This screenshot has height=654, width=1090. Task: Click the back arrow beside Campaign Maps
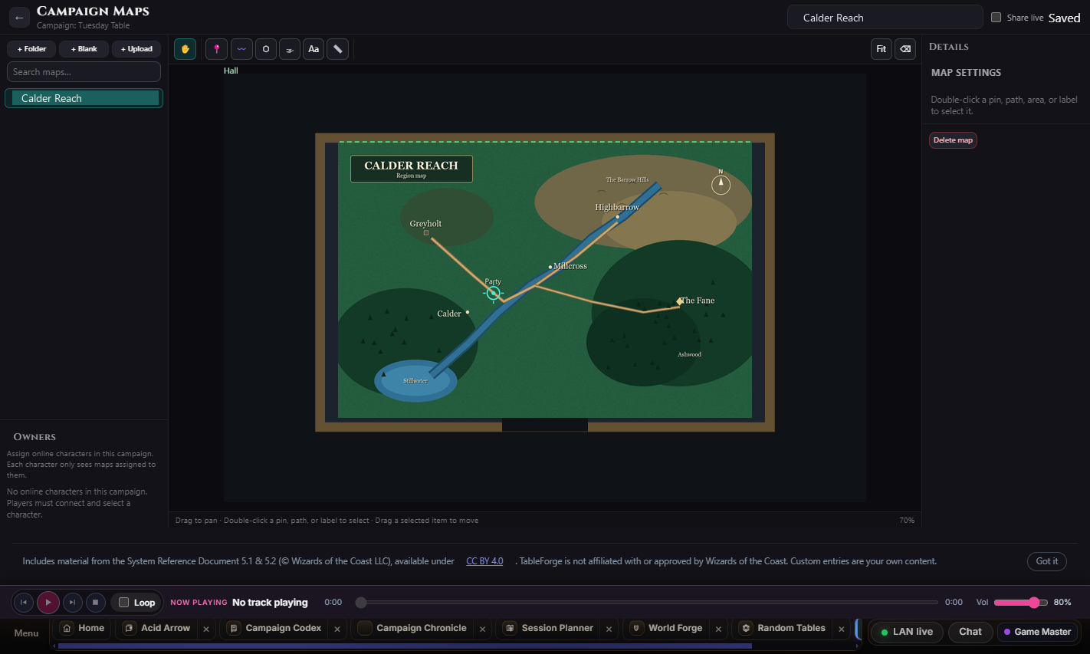point(19,18)
